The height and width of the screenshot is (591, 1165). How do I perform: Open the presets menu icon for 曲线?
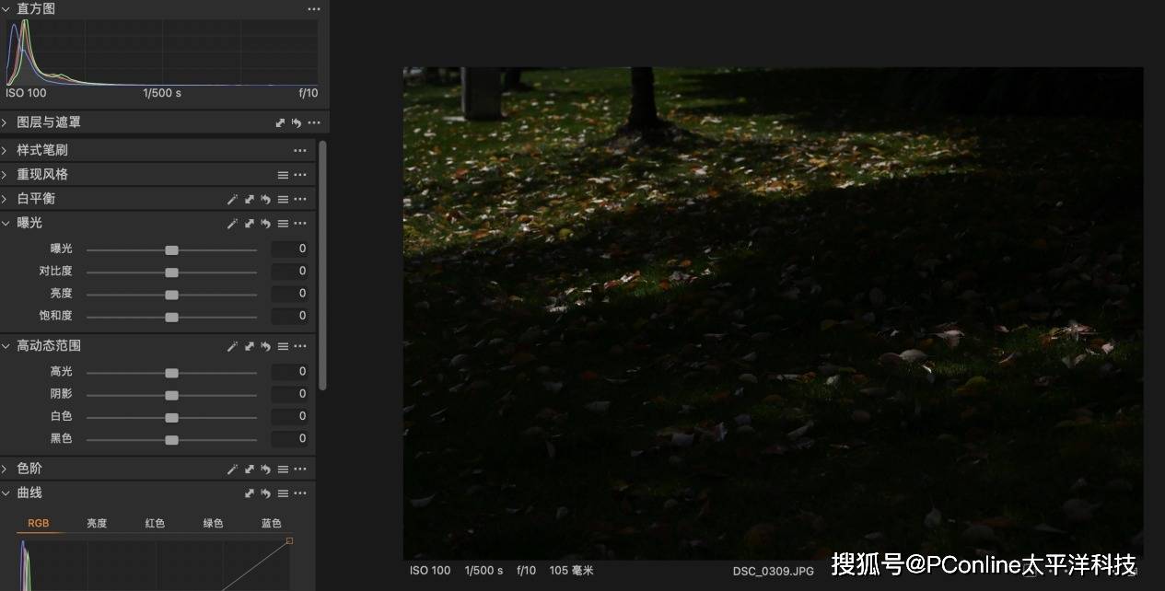[283, 493]
